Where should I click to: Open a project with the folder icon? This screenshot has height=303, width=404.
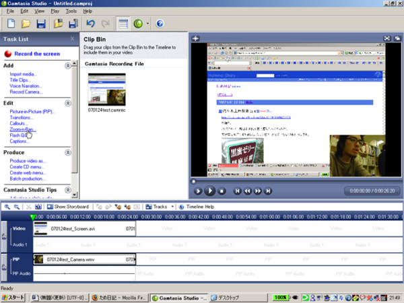point(26,24)
